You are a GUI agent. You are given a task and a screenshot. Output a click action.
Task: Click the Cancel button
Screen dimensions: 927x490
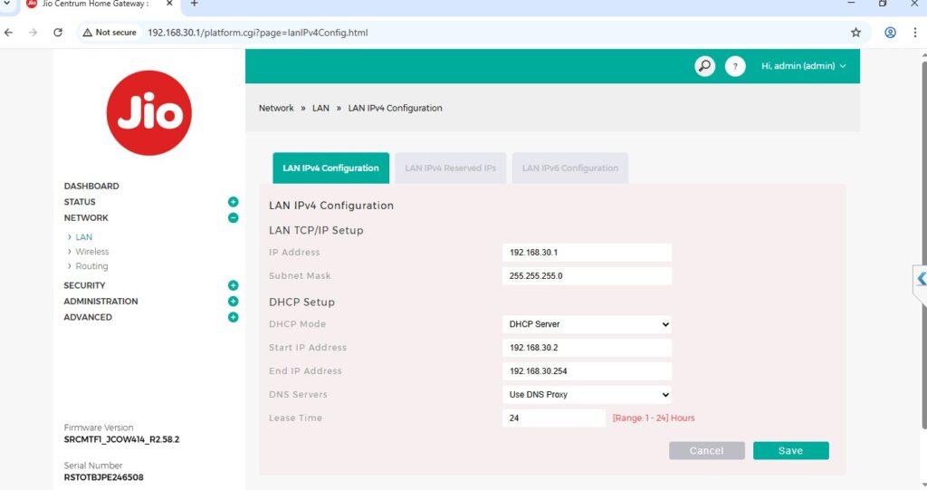click(x=707, y=451)
